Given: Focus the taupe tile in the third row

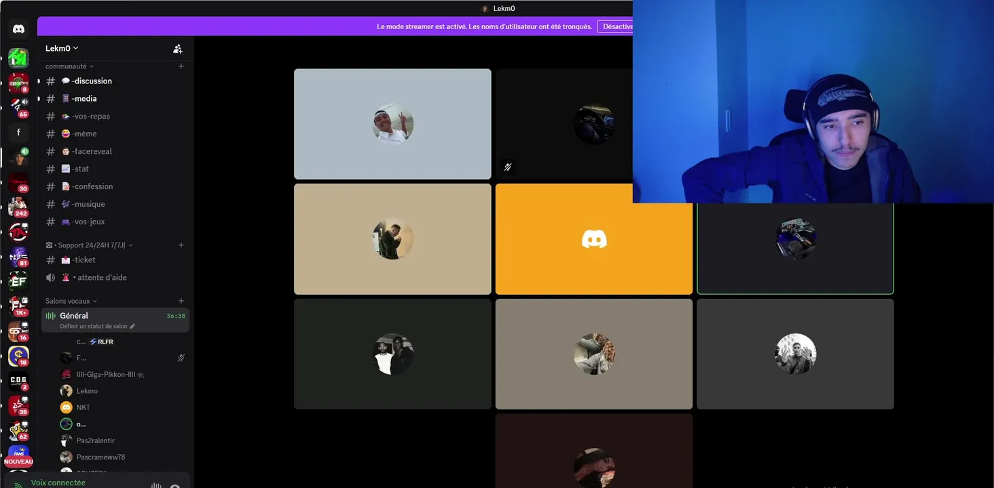Looking at the screenshot, I should pyautogui.click(x=594, y=354).
